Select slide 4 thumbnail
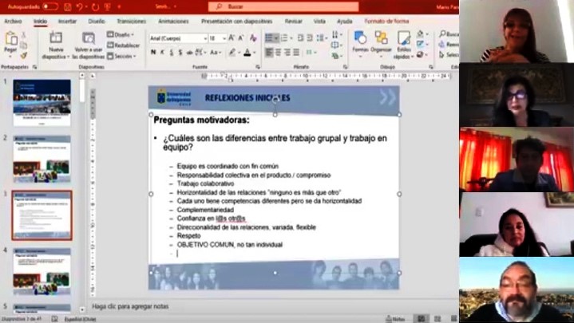574x323 pixels. coord(42,271)
